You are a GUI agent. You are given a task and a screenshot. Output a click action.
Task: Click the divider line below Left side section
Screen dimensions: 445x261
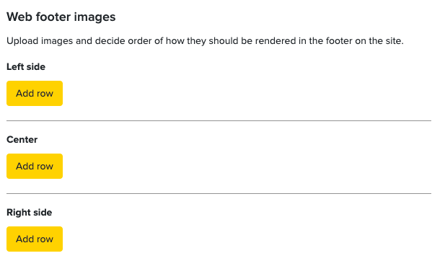pos(219,120)
